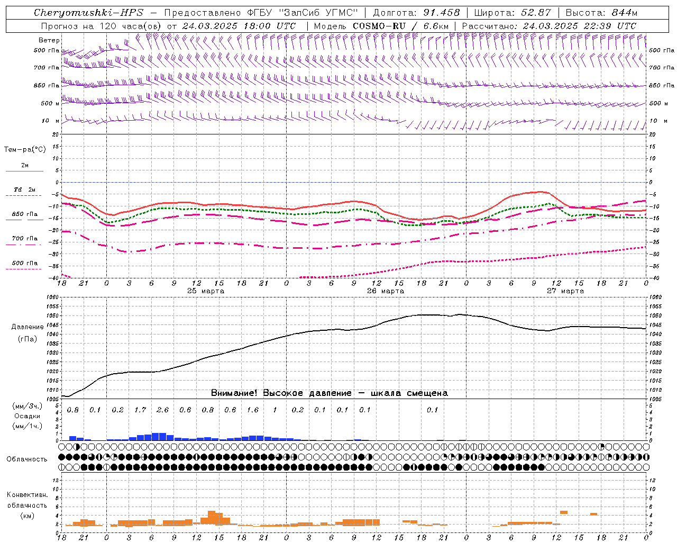
Task: Click the 500 гПа temperature legend entry
Action: click(x=24, y=263)
